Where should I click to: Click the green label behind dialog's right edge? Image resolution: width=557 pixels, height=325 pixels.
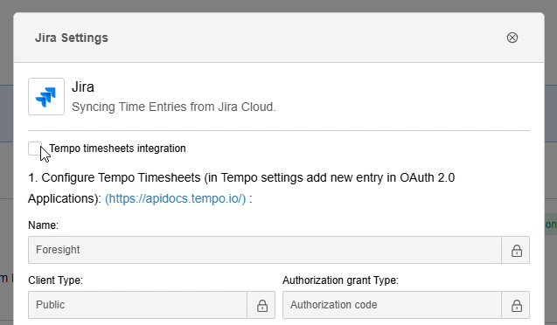551,224
